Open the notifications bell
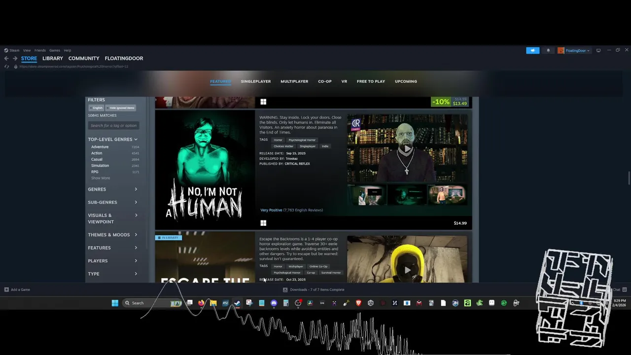The width and height of the screenshot is (631, 355). [548, 50]
